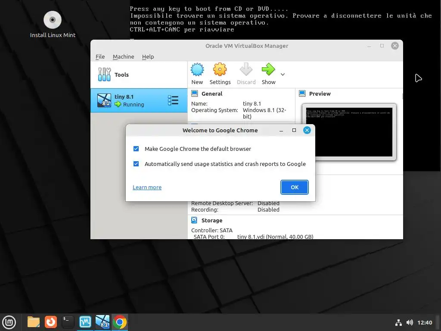Maximize the Welcome to Google Chrome dialog
Image resolution: width=441 pixels, height=331 pixels.
tap(294, 130)
